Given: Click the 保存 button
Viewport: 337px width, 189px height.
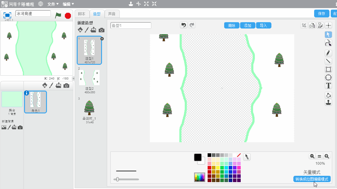Looking at the screenshot, I should 322,13.
